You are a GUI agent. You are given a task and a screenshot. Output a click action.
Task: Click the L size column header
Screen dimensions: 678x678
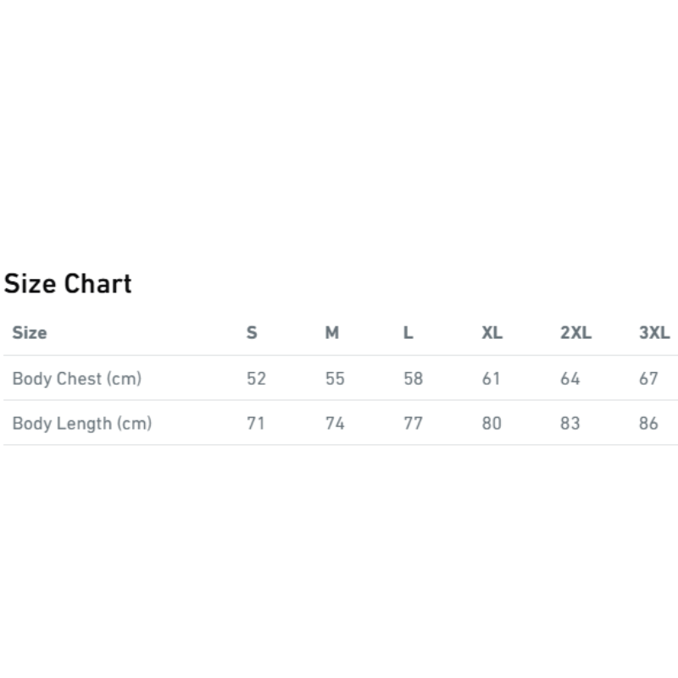point(408,332)
